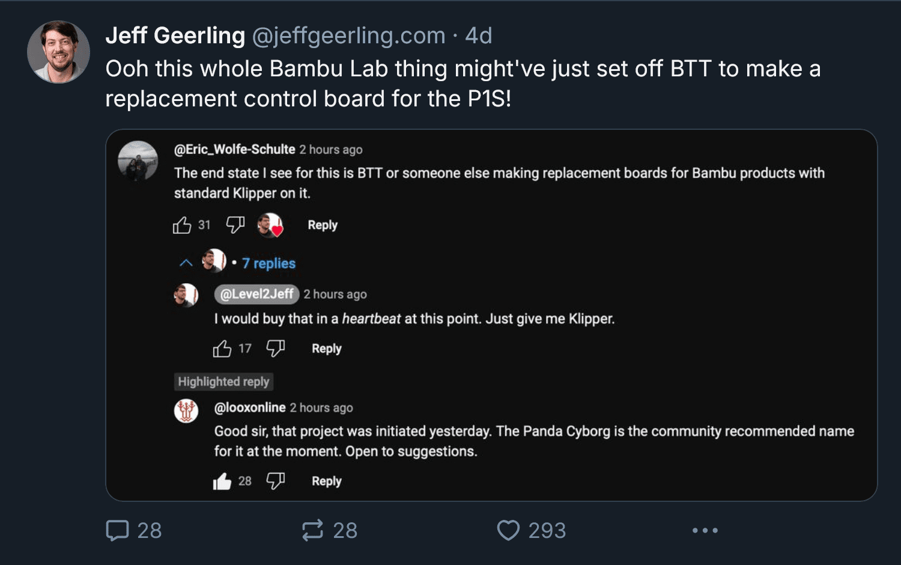Like the post with heart icon
This screenshot has width=901, height=565.
tap(508, 530)
